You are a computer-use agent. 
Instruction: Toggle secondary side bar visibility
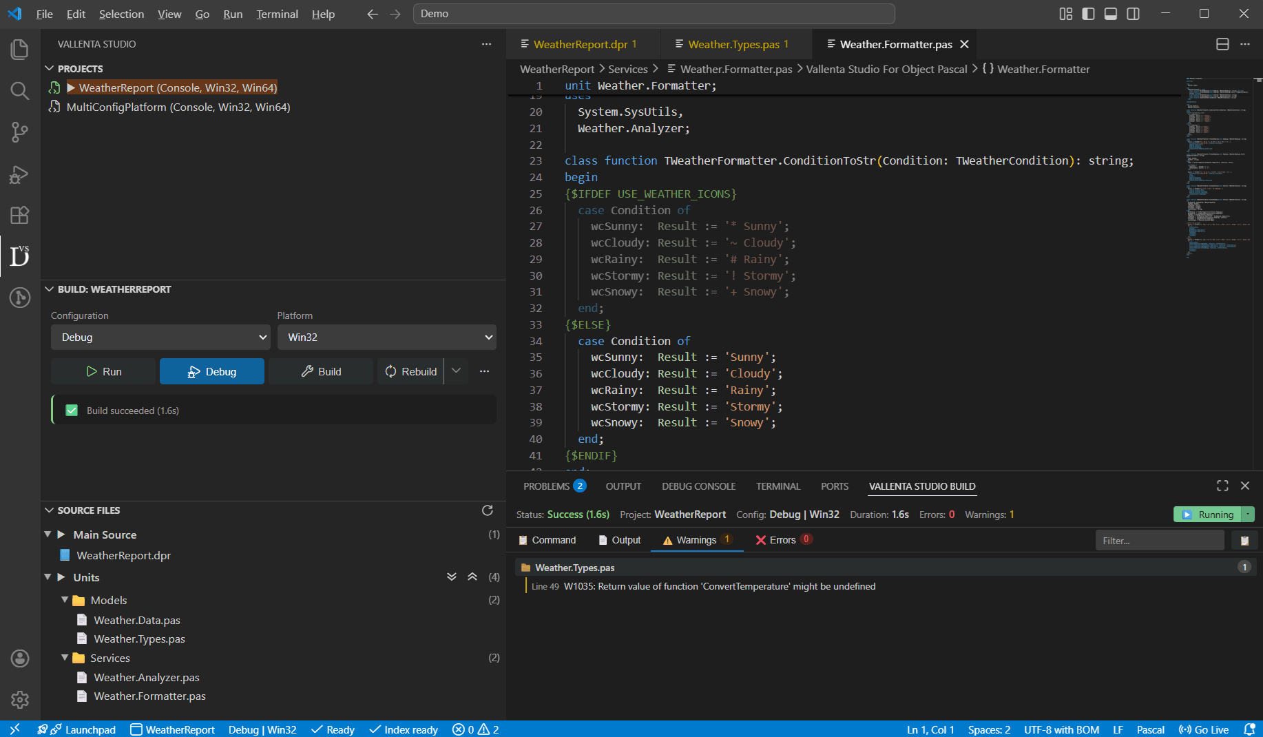(1134, 14)
